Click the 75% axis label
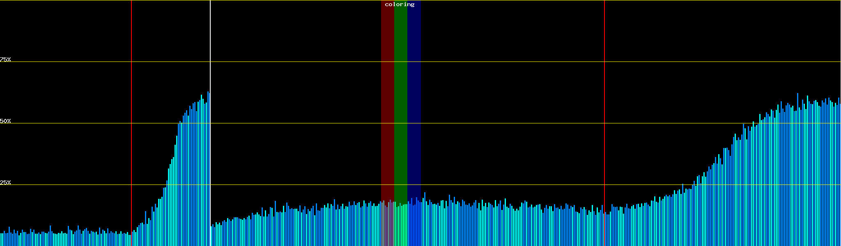841x246 pixels. 5,59
